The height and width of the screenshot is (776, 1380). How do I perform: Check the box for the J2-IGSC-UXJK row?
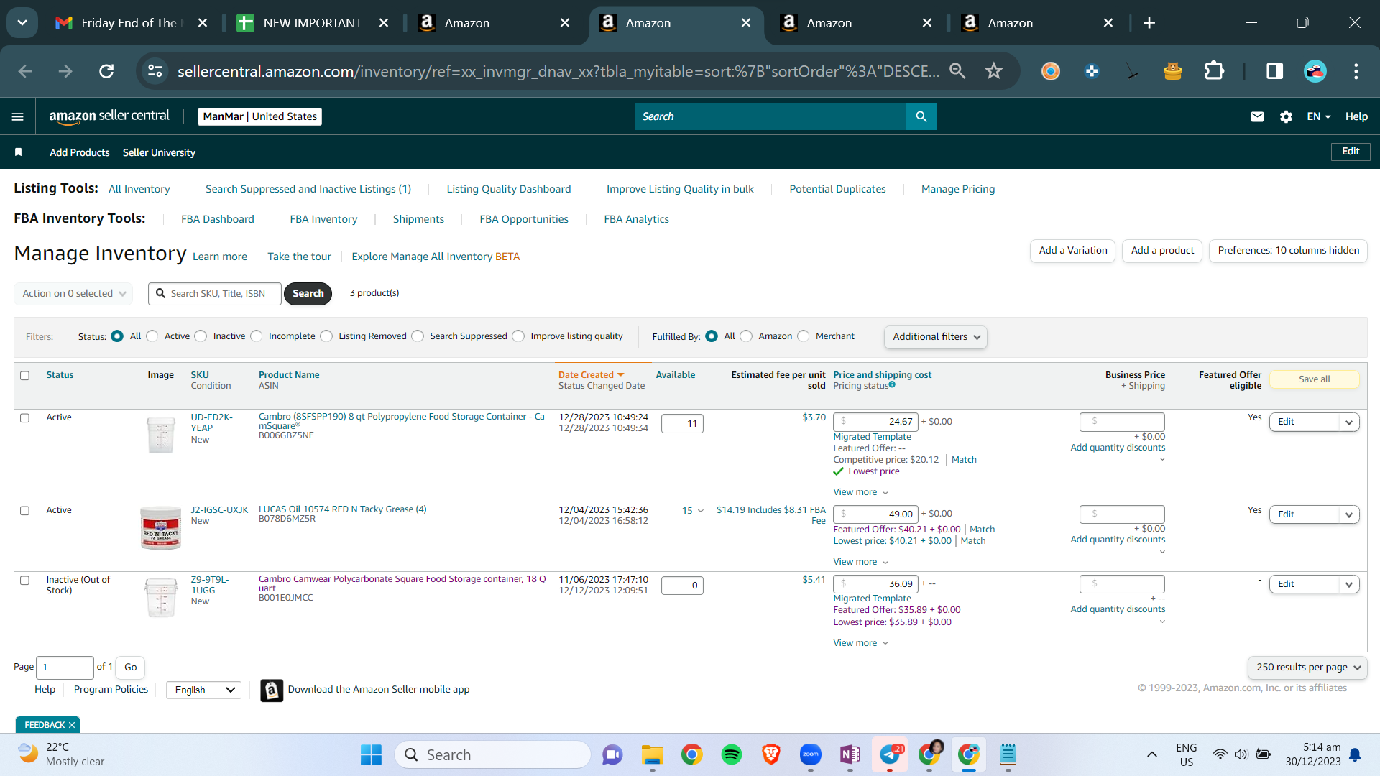pyautogui.click(x=24, y=511)
